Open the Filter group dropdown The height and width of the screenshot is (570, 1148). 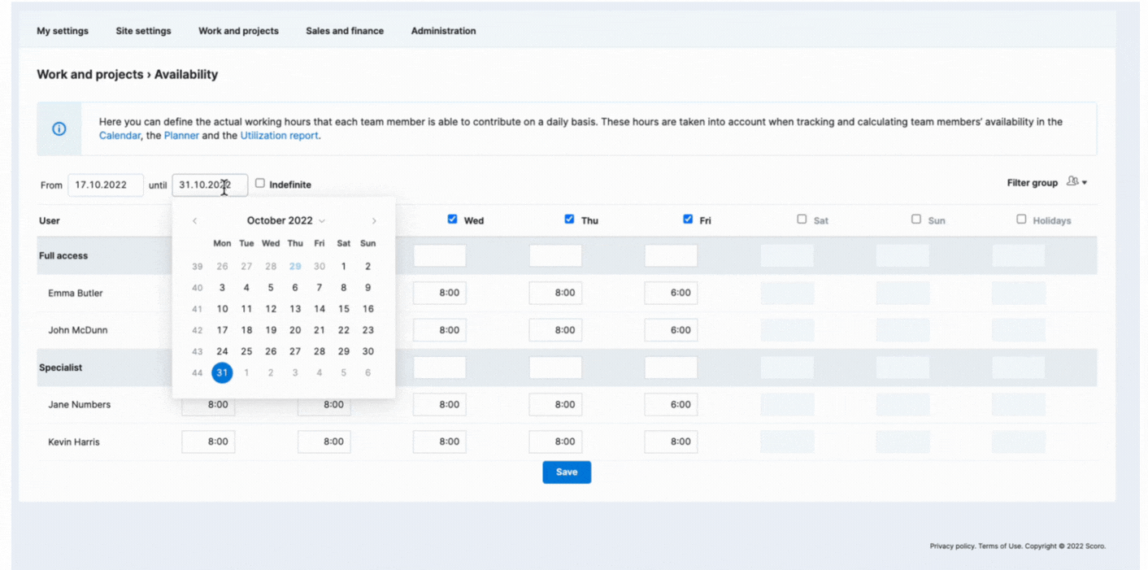(x=1085, y=181)
